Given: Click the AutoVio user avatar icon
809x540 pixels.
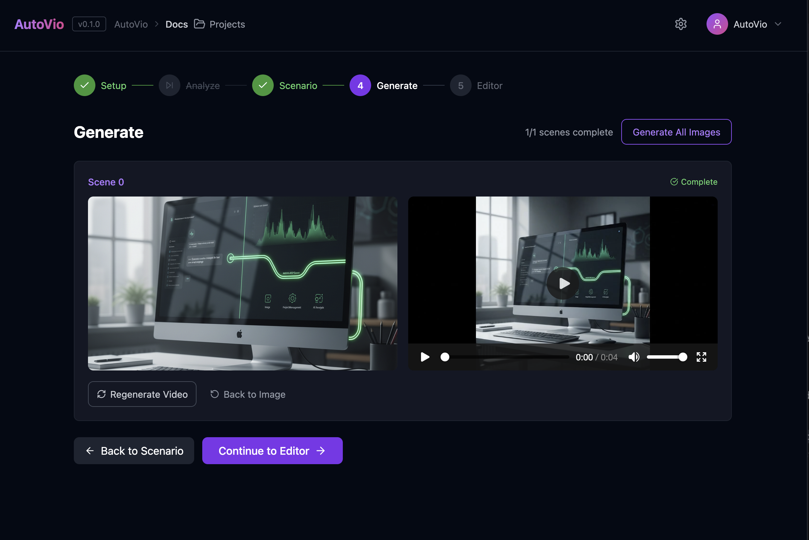Looking at the screenshot, I should [x=717, y=24].
